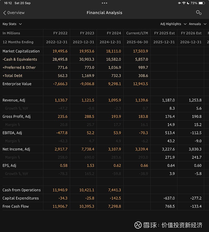Tap the FY 2022 Net Income value
Image resolution: width=209 pixels, height=232 pixels.
[x=61, y=149]
